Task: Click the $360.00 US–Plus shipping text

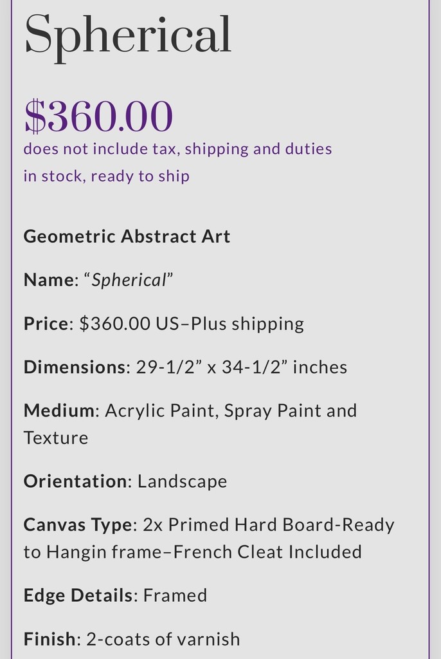Action: pos(192,324)
